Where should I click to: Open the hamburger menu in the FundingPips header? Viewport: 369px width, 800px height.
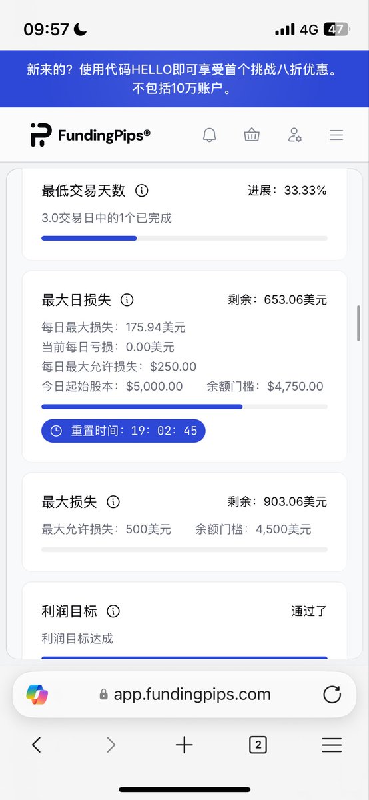point(336,135)
